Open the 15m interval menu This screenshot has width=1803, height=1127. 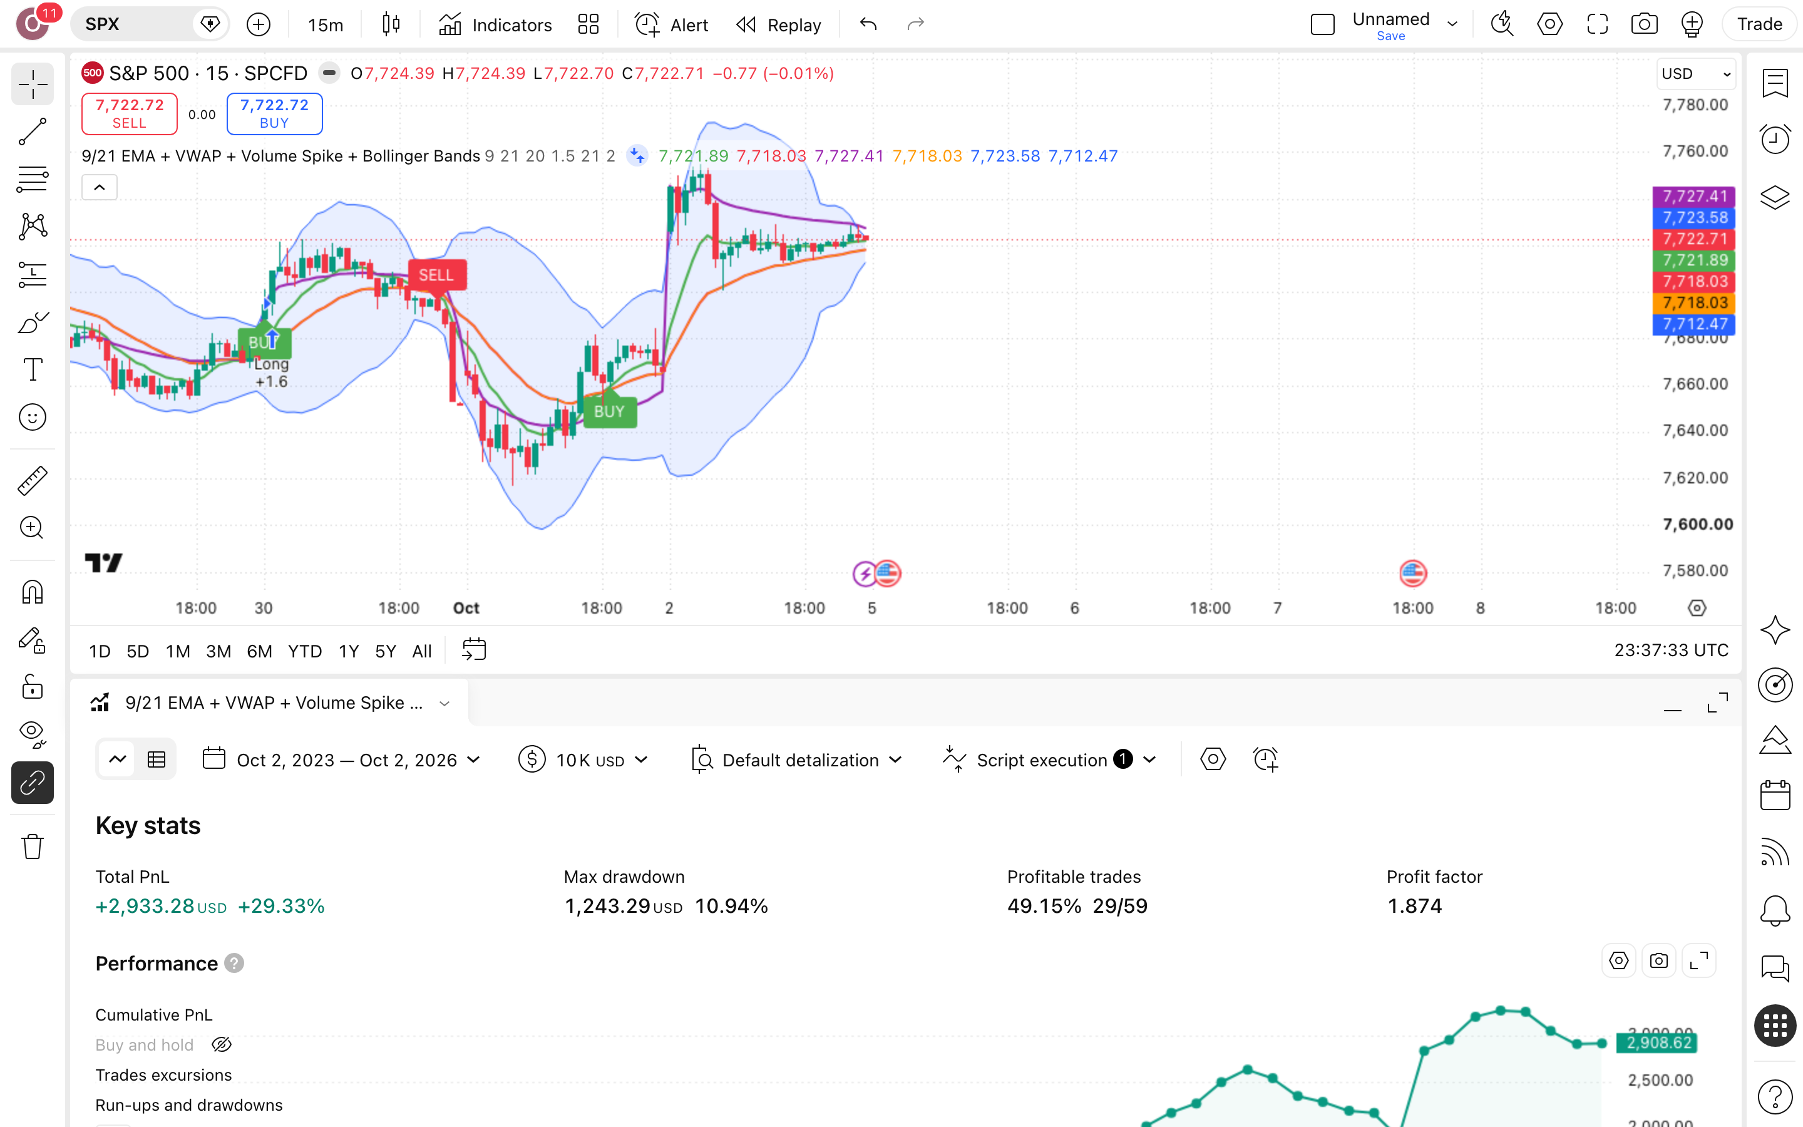326,24
